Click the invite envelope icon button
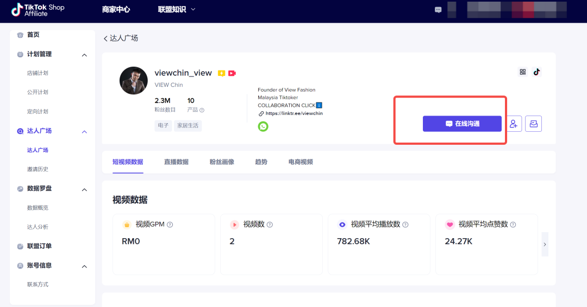Image resolution: width=587 pixels, height=307 pixels. [x=533, y=124]
